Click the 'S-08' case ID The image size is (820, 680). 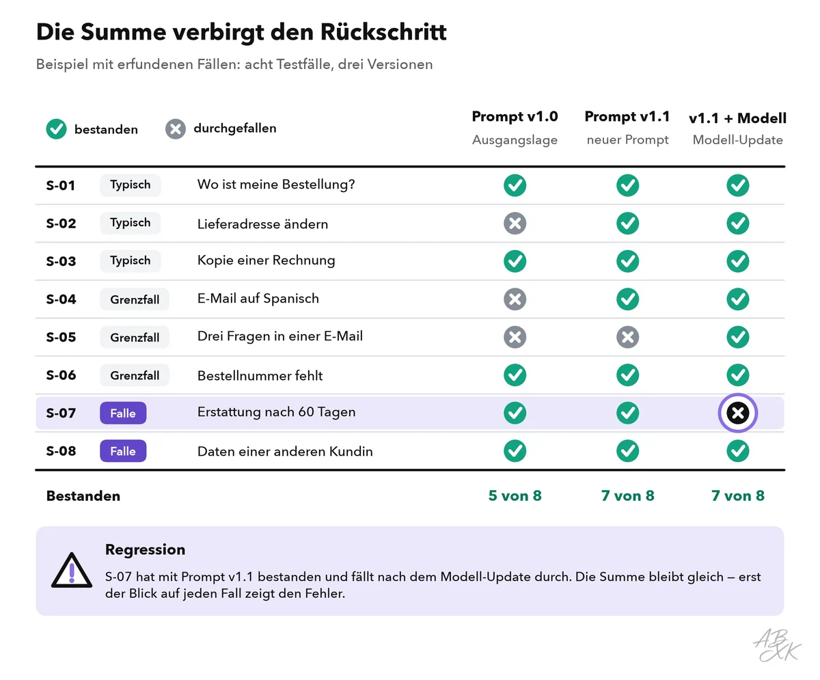pos(61,451)
